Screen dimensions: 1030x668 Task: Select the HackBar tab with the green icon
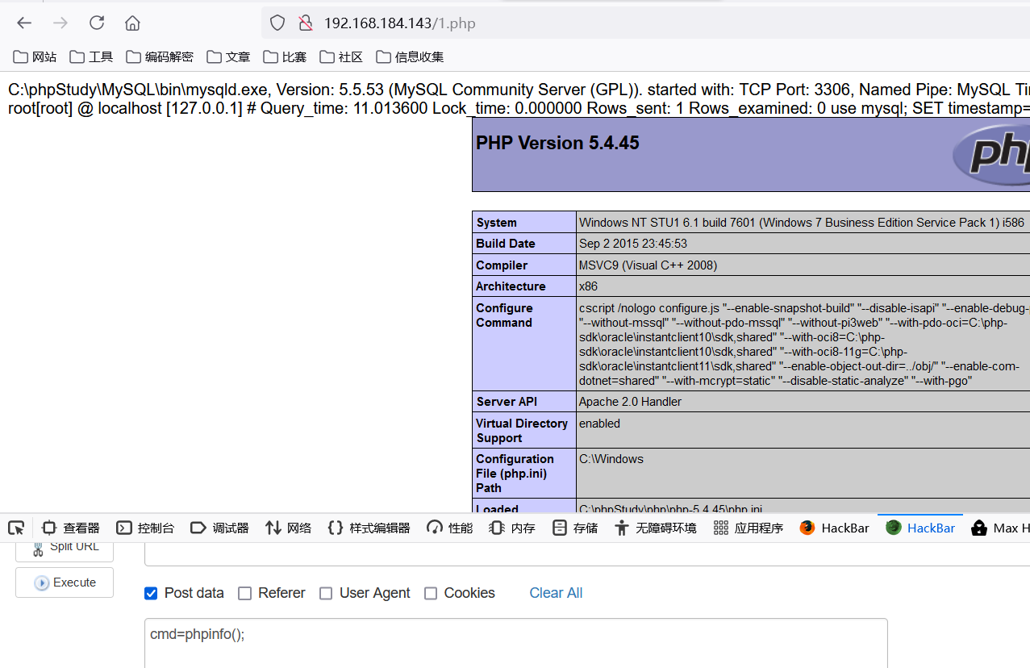[x=920, y=528]
